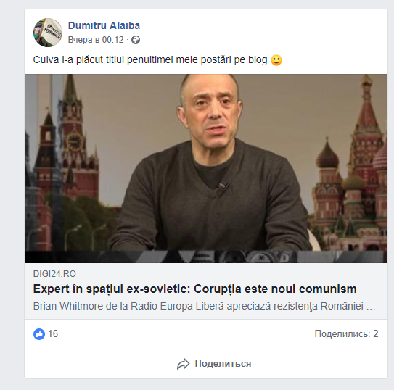
Task: Open the article headline Corupția este noul comunism
Action: tap(194, 289)
